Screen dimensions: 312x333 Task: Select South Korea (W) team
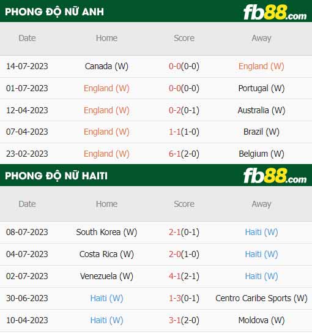(x=106, y=232)
